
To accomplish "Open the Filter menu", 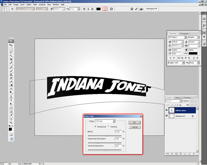I will (x=35, y=5).
